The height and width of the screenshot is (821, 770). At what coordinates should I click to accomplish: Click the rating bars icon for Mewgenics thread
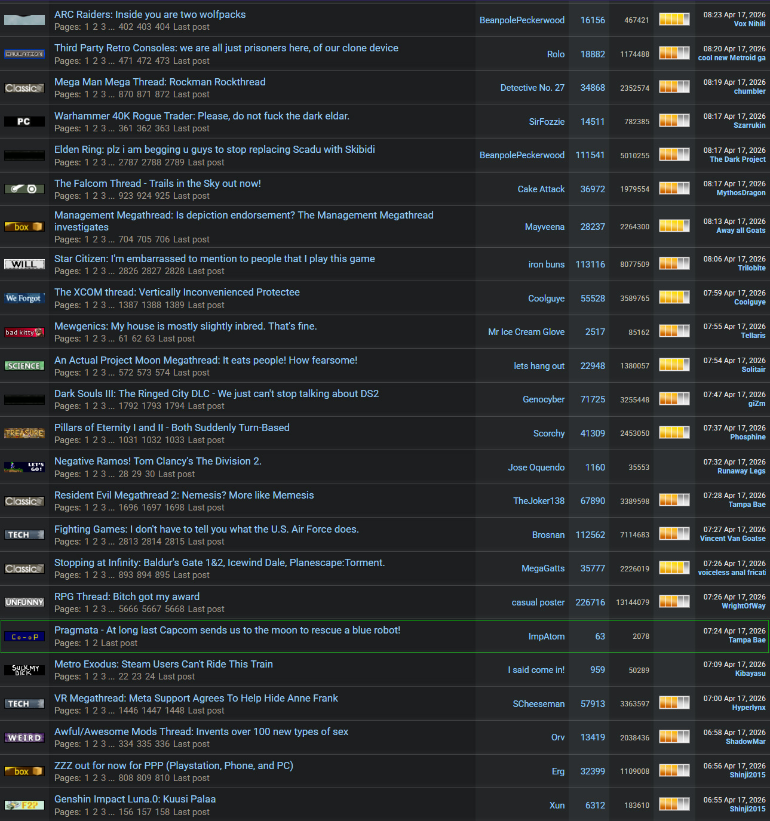pos(674,331)
